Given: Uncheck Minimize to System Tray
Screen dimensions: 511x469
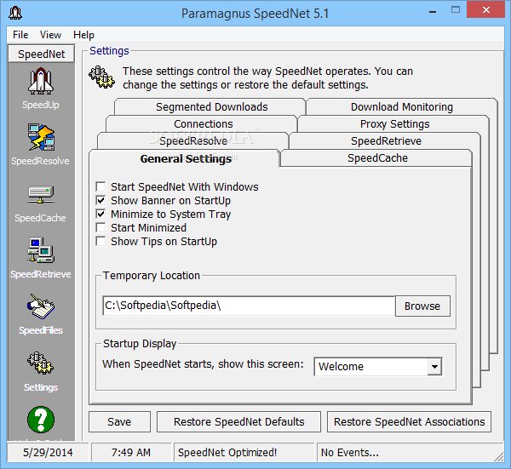Looking at the screenshot, I should pos(100,214).
